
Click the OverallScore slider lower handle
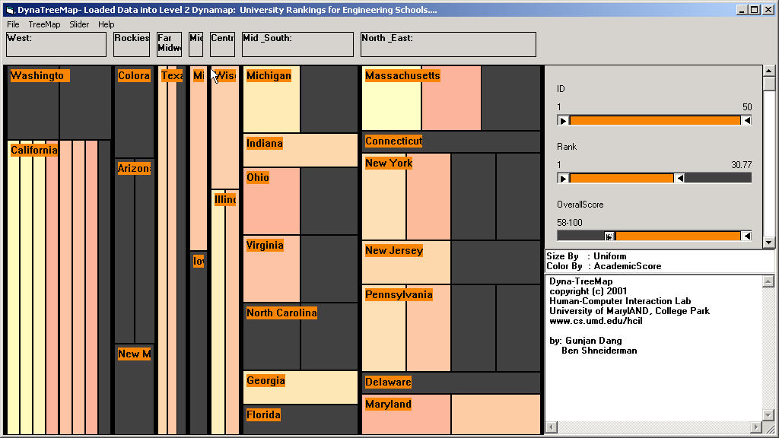coord(609,236)
